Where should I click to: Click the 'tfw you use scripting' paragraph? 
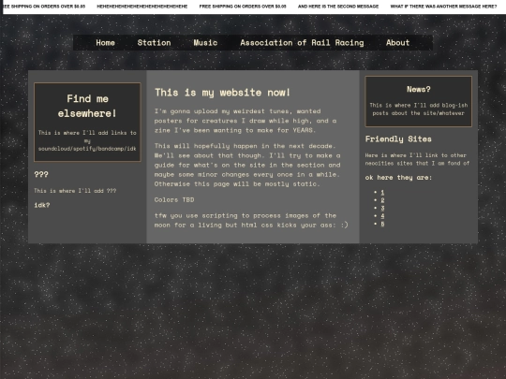point(251,220)
